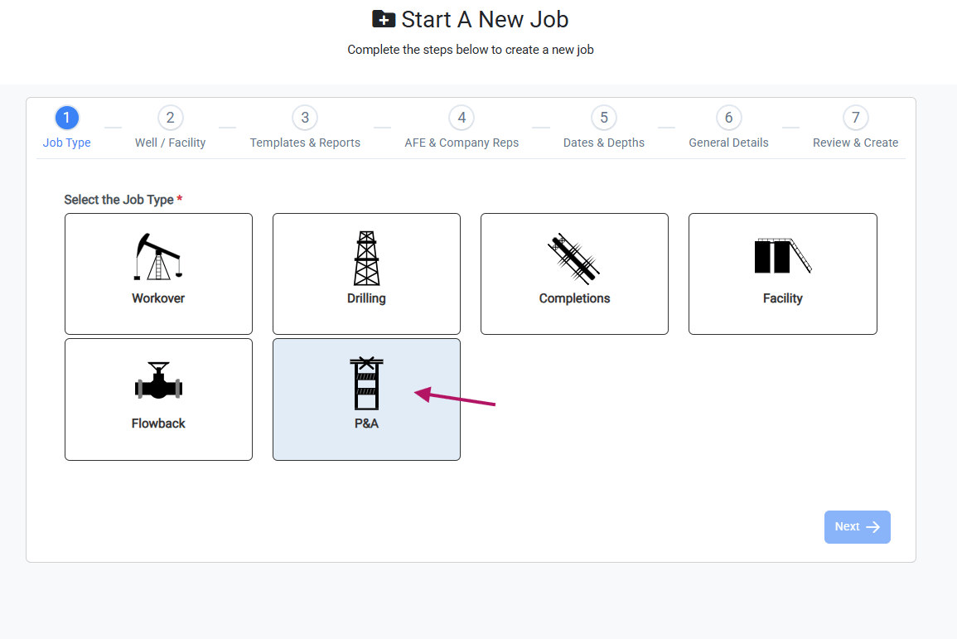The width and height of the screenshot is (957, 639).
Task: Click the Completions label text
Action: tap(574, 298)
